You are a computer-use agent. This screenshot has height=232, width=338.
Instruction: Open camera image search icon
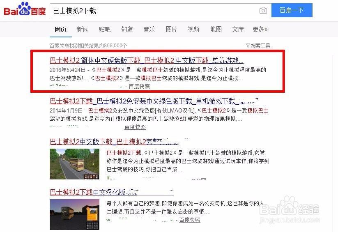[263, 10]
